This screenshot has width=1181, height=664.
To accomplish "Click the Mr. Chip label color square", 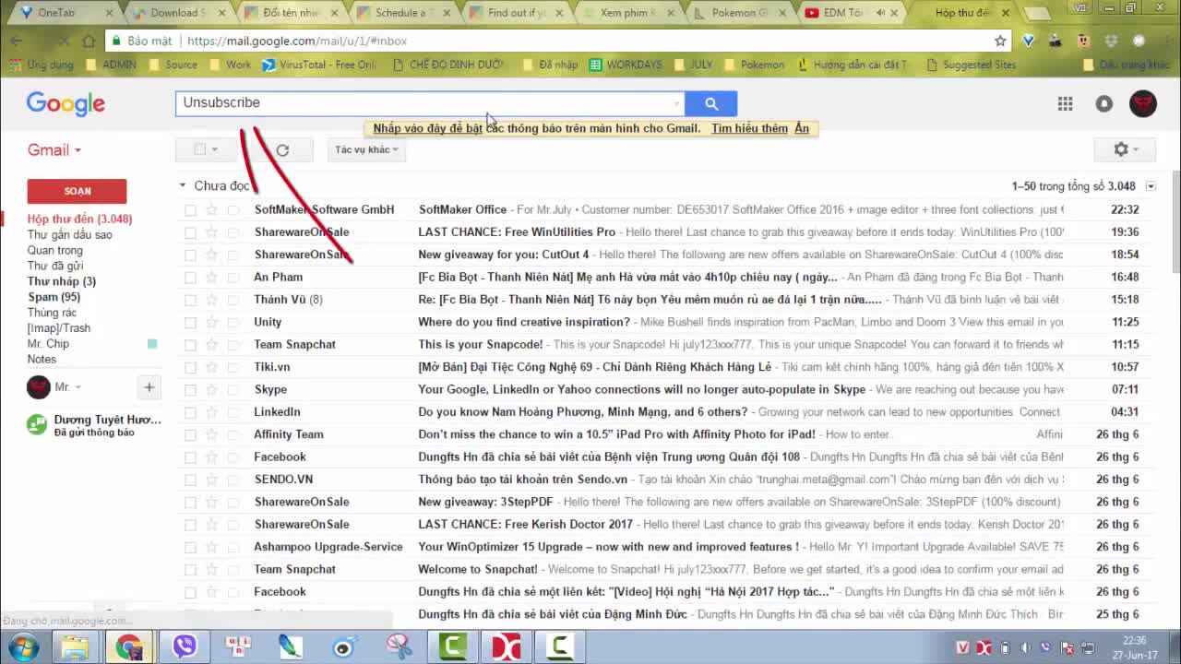I will tap(152, 344).
